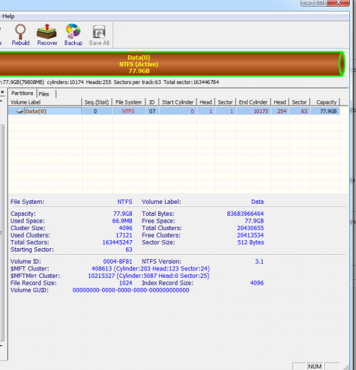Close the application window

(339, 3)
